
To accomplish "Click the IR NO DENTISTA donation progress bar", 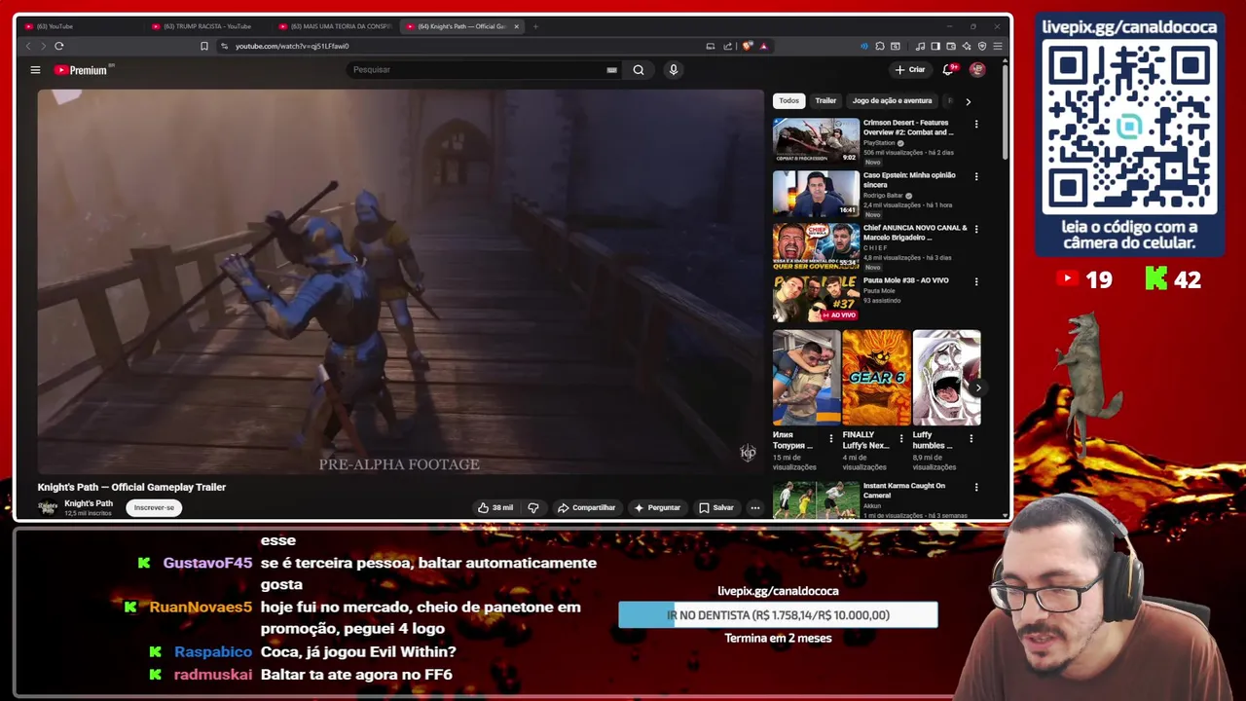I will (778, 615).
